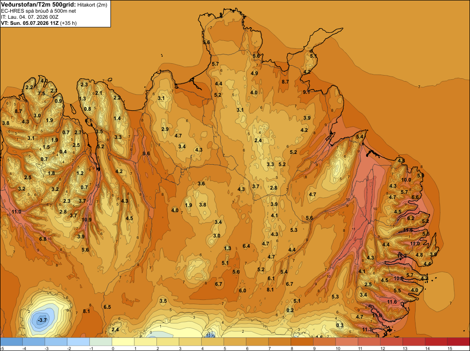Click the 9.1 coastal temperature label
This screenshot has height=351, width=470.
(306, 92)
